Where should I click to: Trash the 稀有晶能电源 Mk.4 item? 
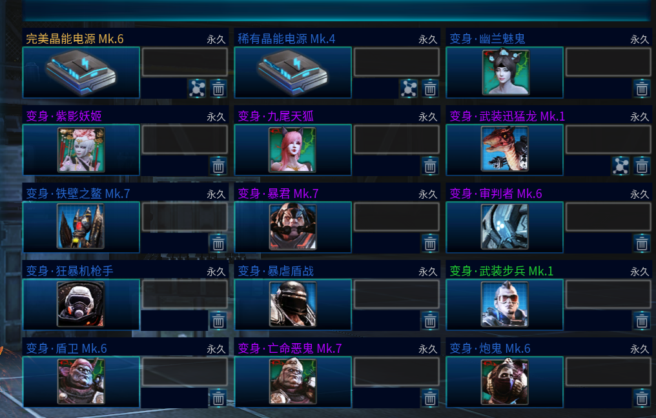point(429,88)
